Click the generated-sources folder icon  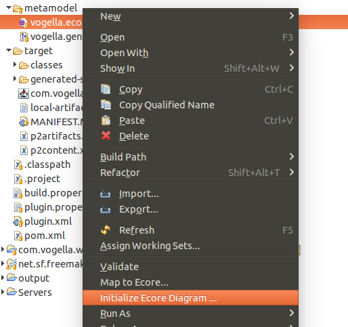click(24, 79)
